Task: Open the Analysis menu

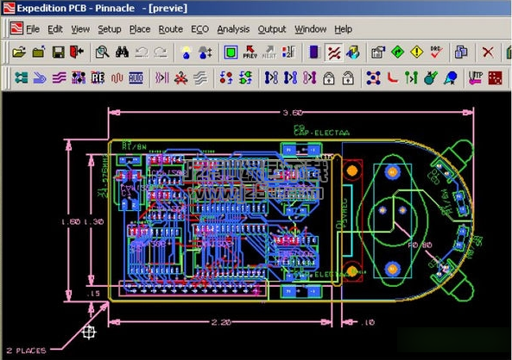Action: (233, 29)
